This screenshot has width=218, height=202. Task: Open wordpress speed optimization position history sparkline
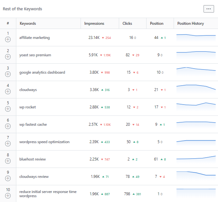coord(196,143)
